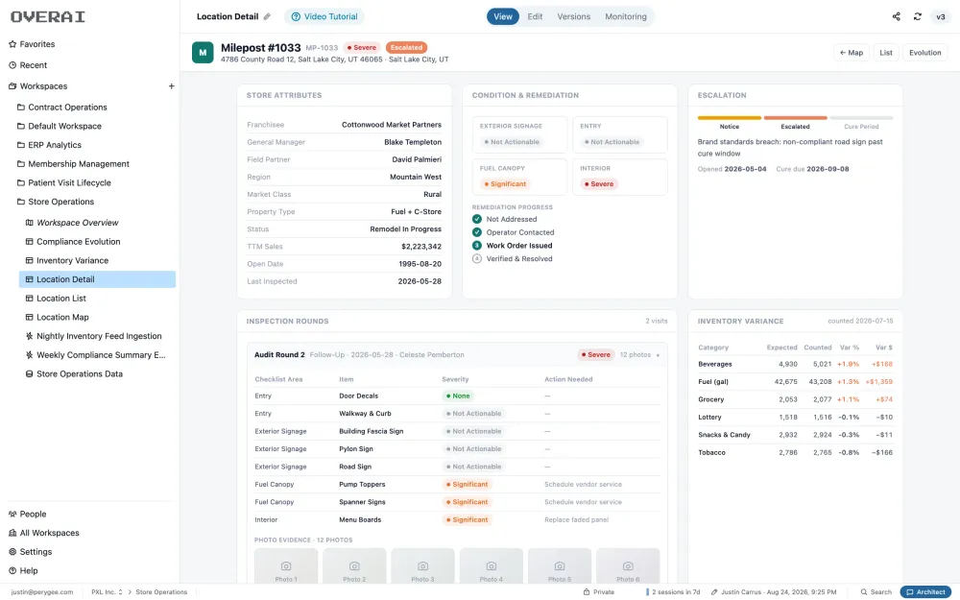Click the List button in the header
Screen dimensions: 960x600
[886, 53]
